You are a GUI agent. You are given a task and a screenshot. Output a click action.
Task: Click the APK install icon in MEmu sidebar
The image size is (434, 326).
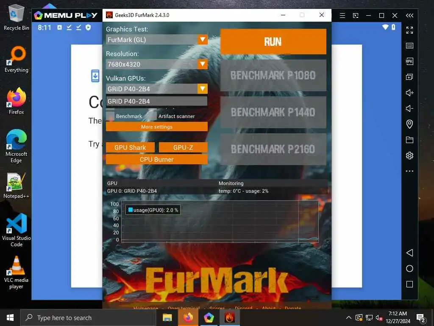(x=409, y=61)
